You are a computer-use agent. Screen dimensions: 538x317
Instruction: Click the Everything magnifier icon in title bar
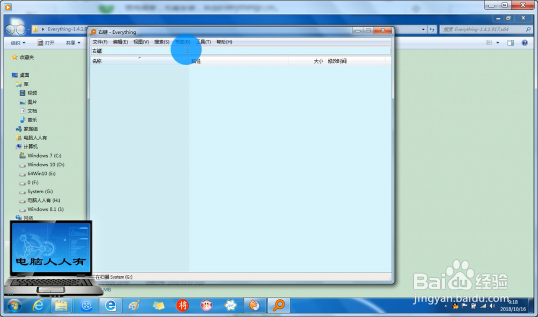[x=93, y=32]
